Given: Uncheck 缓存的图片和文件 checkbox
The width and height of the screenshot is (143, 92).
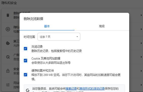Looking at the screenshot, I should (25, 75).
